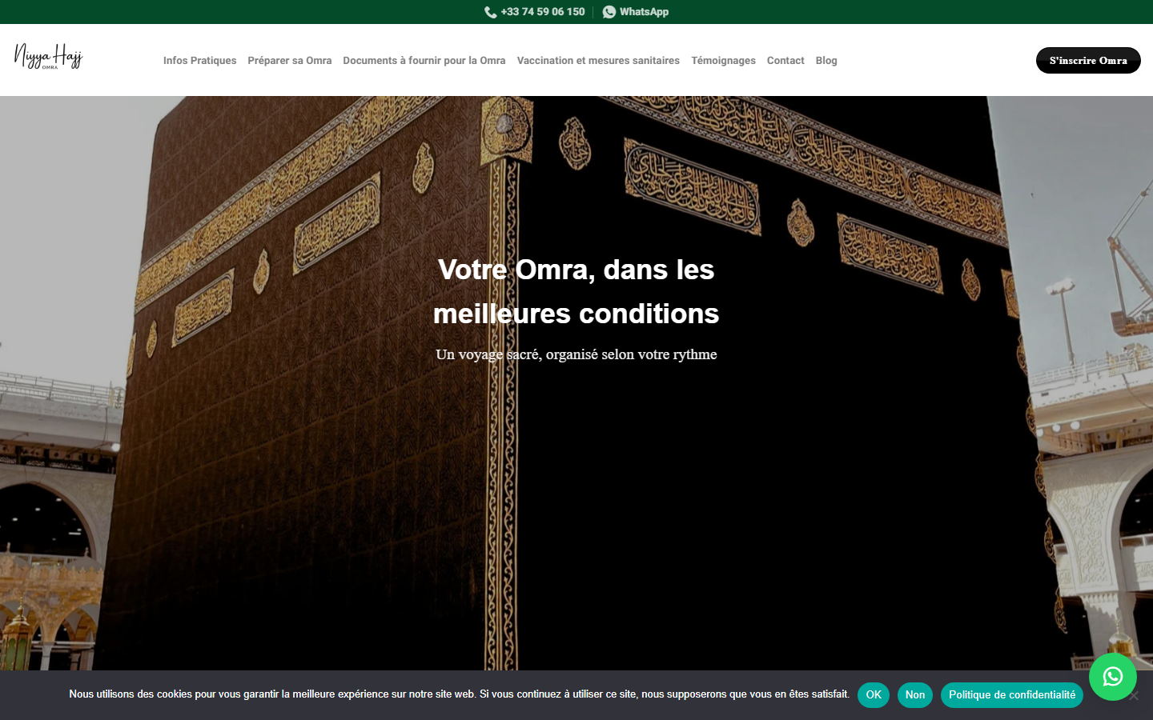Open Vaccination et mesures sanitaires page

[598, 61]
